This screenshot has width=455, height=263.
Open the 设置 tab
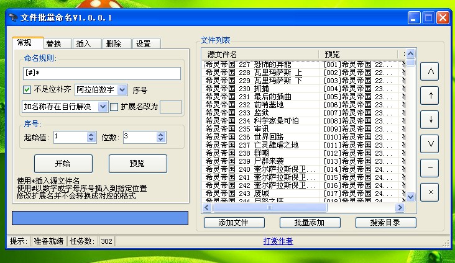143,43
